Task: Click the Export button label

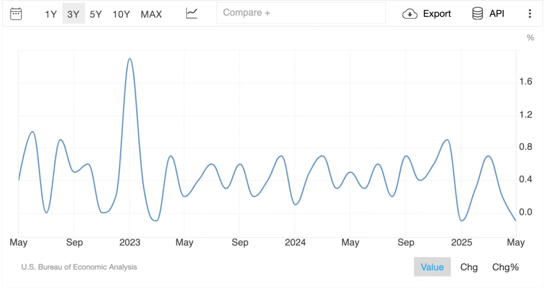Action: 437,14
